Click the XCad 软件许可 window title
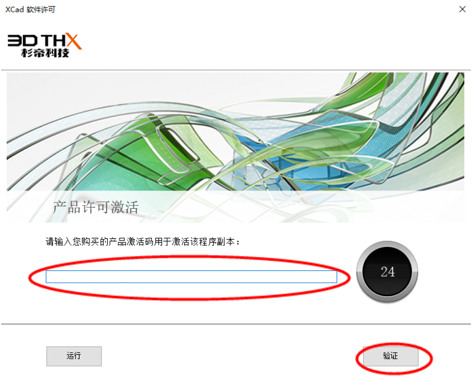This screenshot has height=385, width=474. pyautogui.click(x=30, y=10)
